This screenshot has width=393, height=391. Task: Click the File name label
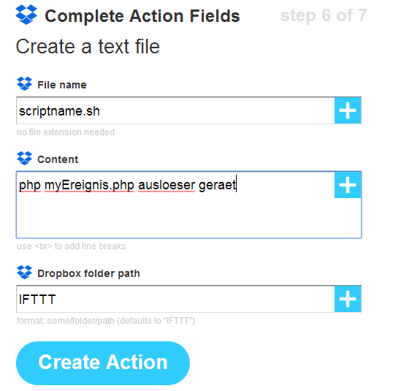62,85
